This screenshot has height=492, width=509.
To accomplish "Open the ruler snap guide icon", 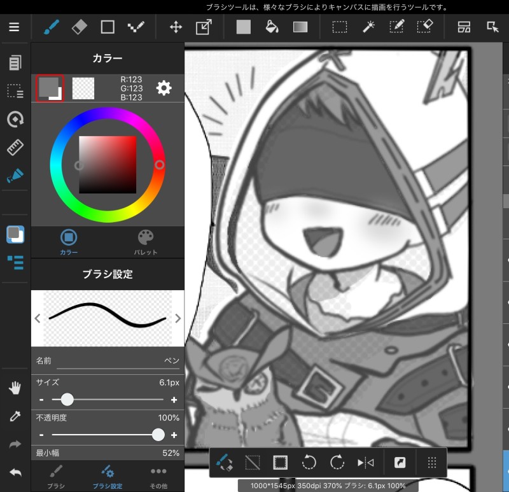I will click(15, 147).
